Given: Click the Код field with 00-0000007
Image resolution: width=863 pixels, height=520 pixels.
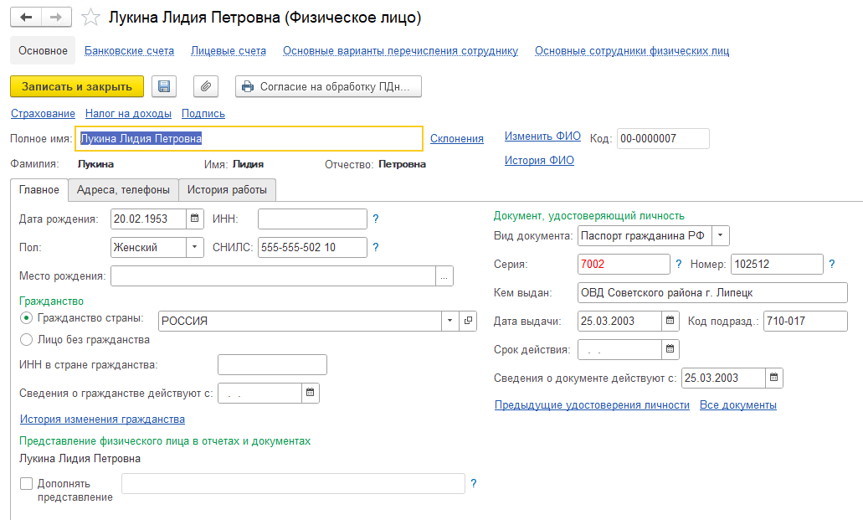Looking at the screenshot, I should point(663,139).
